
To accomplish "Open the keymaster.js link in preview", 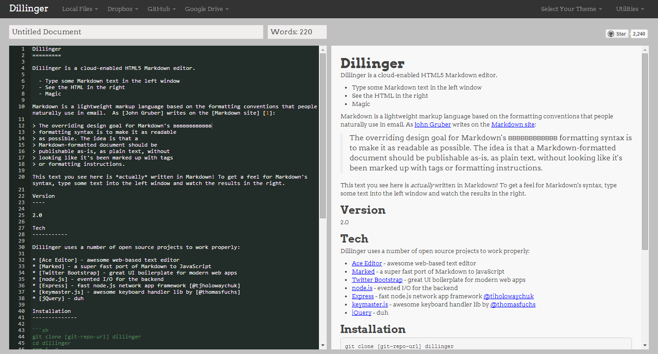I will [370, 304].
